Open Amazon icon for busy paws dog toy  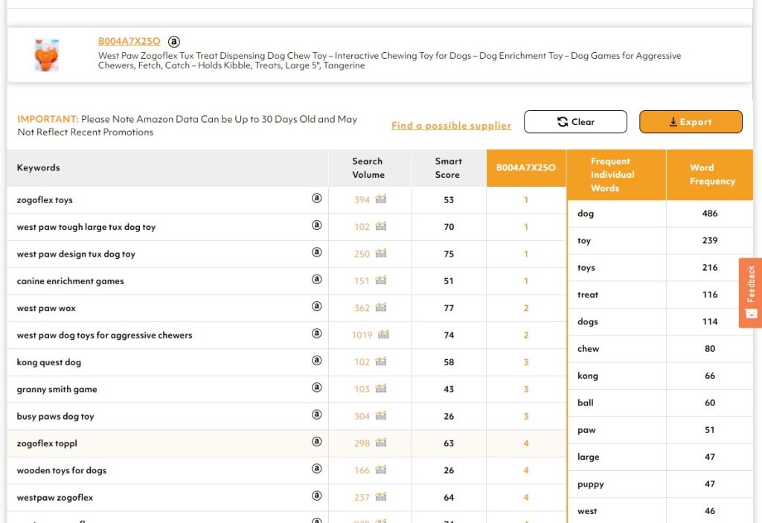(x=316, y=414)
